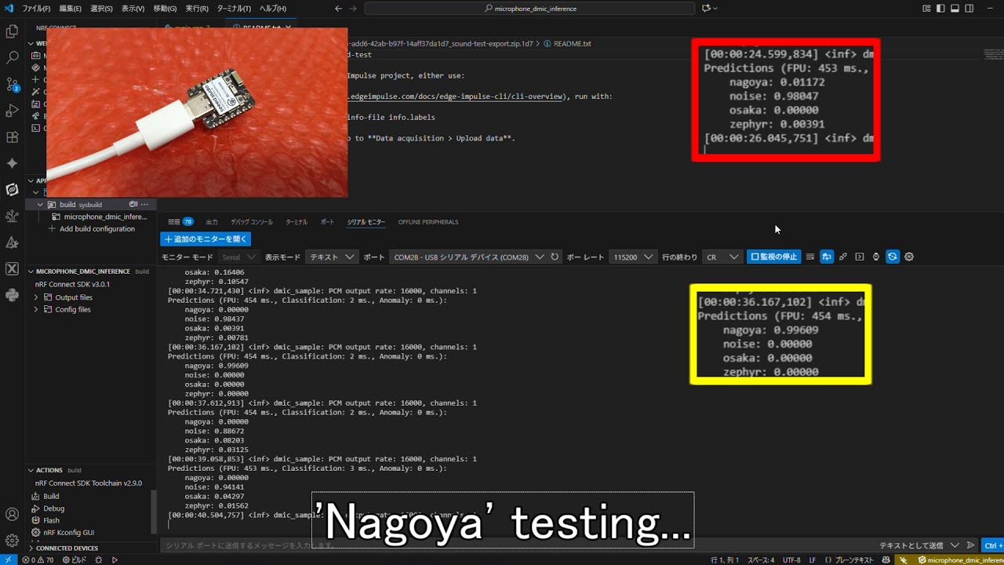Open the Search view in activity bar
The height and width of the screenshot is (565, 1004).
pos(12,57)
